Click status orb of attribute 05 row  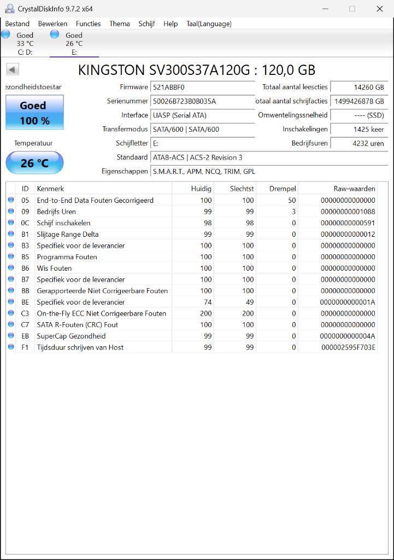point(11,200)
